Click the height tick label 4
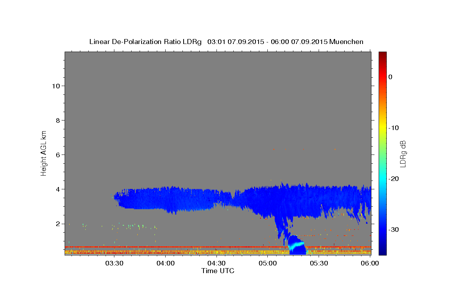This screenshot has width=459, height=306. click(x=57, y=189)
